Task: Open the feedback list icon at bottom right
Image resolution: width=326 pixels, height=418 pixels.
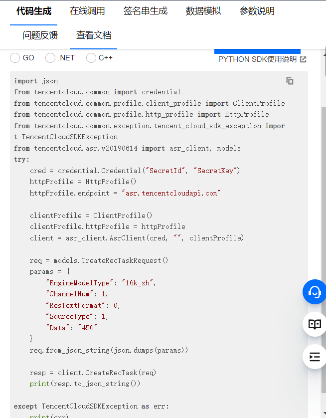Action: point(314,357)
